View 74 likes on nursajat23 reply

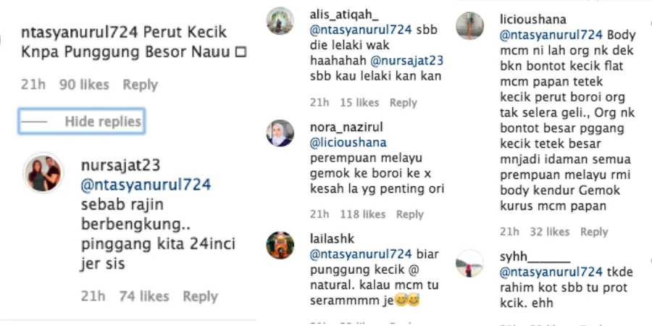(x=144, y=296)
